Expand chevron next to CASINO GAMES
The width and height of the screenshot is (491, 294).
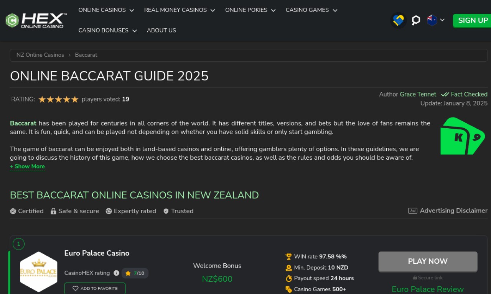(335, 10)
